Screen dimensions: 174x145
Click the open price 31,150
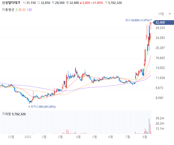point(31,3)
